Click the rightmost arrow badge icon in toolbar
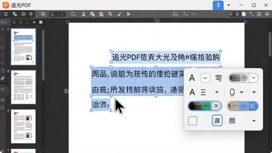Viewport: 272px width, 153px height. click(x=267, y=14)
